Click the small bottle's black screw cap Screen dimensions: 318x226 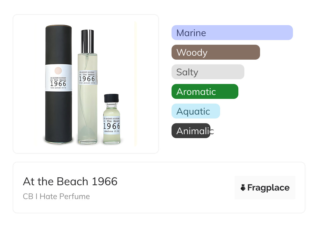click(x=111, y=98)
